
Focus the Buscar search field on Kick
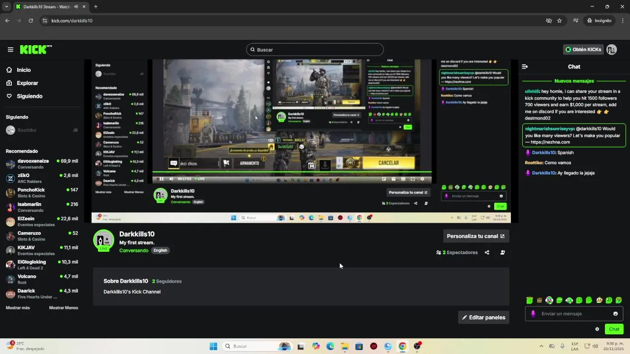315,50
